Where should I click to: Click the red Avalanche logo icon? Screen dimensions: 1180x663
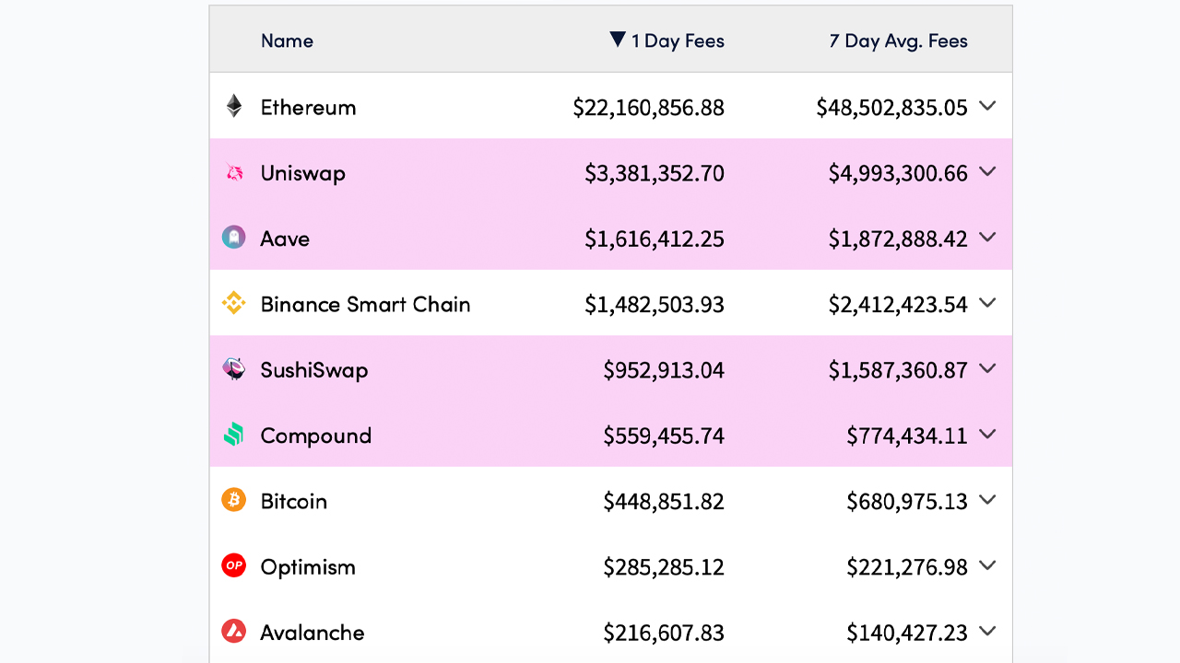(234, 632)
